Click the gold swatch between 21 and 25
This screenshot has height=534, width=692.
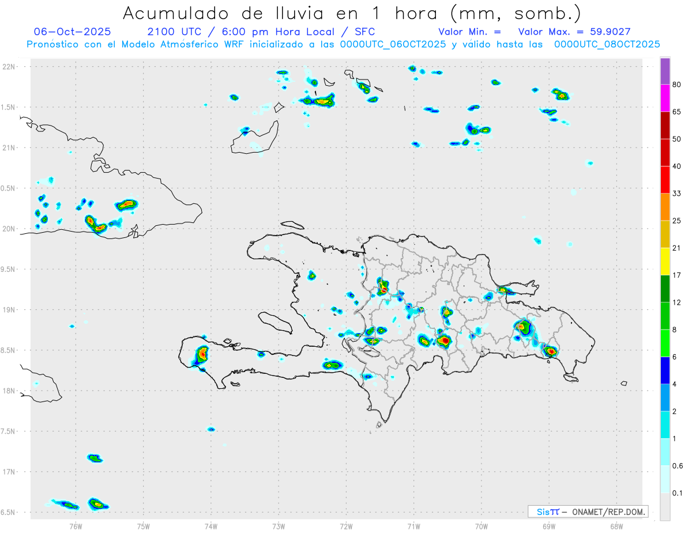(665, 234)
